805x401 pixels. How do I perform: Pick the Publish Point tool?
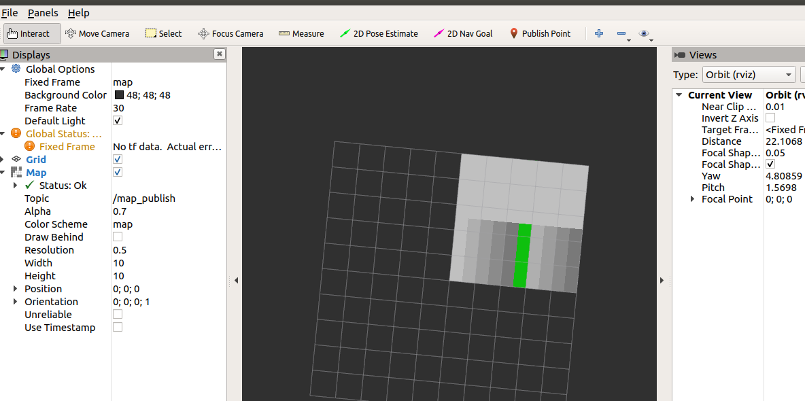pos(541,33)
